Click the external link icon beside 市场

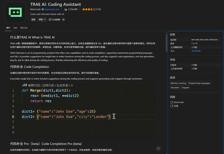(172, 106)
